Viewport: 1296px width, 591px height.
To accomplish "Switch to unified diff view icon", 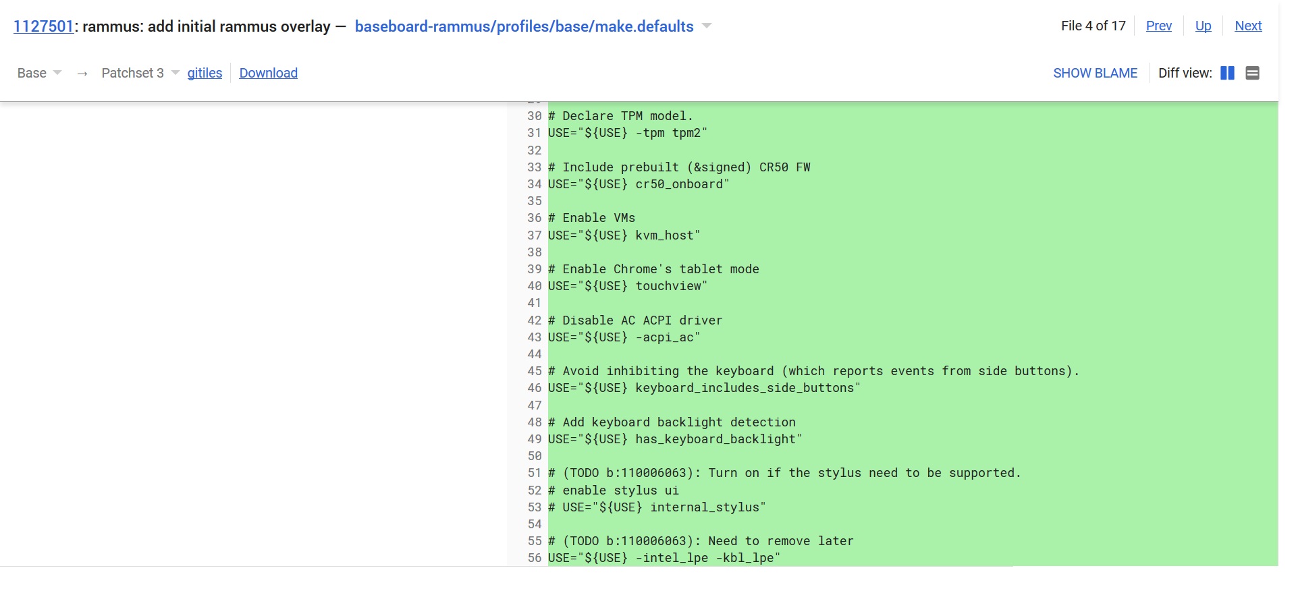I will (x=1252, y=73).
